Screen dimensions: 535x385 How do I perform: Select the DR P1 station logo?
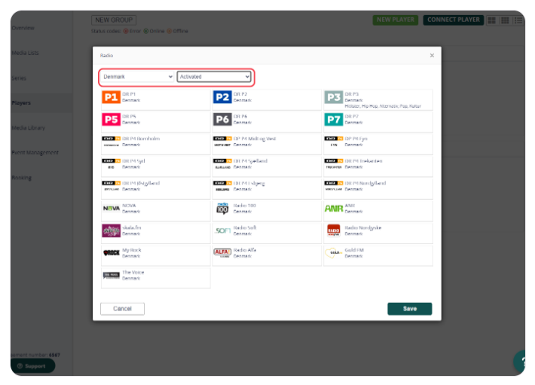pyautogui.click(x=112, y=97)
